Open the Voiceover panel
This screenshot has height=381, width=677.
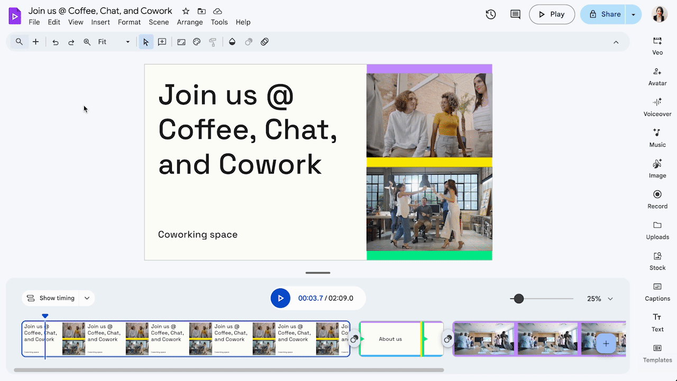(x=657, y=106)
